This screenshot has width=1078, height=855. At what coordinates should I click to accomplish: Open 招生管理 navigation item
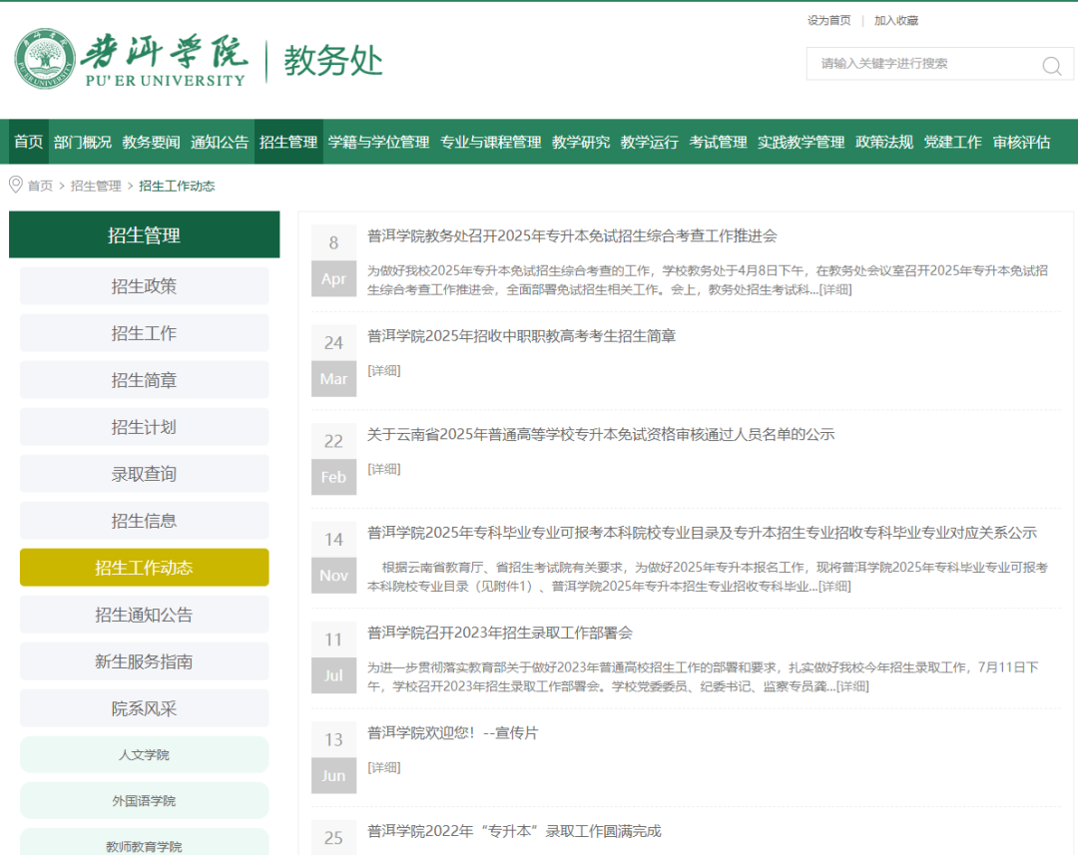click(x=288, y=142)
